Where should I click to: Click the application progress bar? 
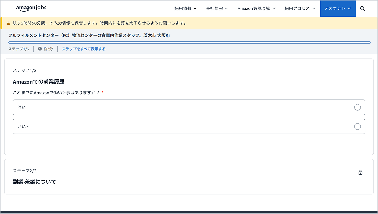point(189,42)
